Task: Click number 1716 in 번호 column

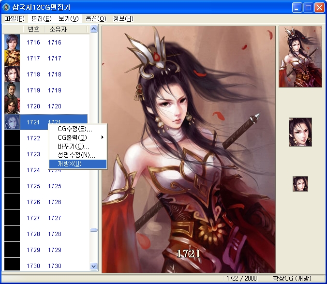Action: point(33,42)
